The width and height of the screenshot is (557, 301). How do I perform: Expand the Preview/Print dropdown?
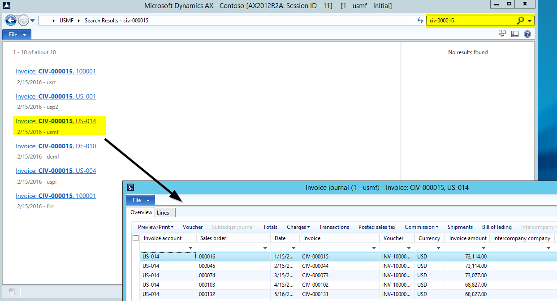[156, 227]
